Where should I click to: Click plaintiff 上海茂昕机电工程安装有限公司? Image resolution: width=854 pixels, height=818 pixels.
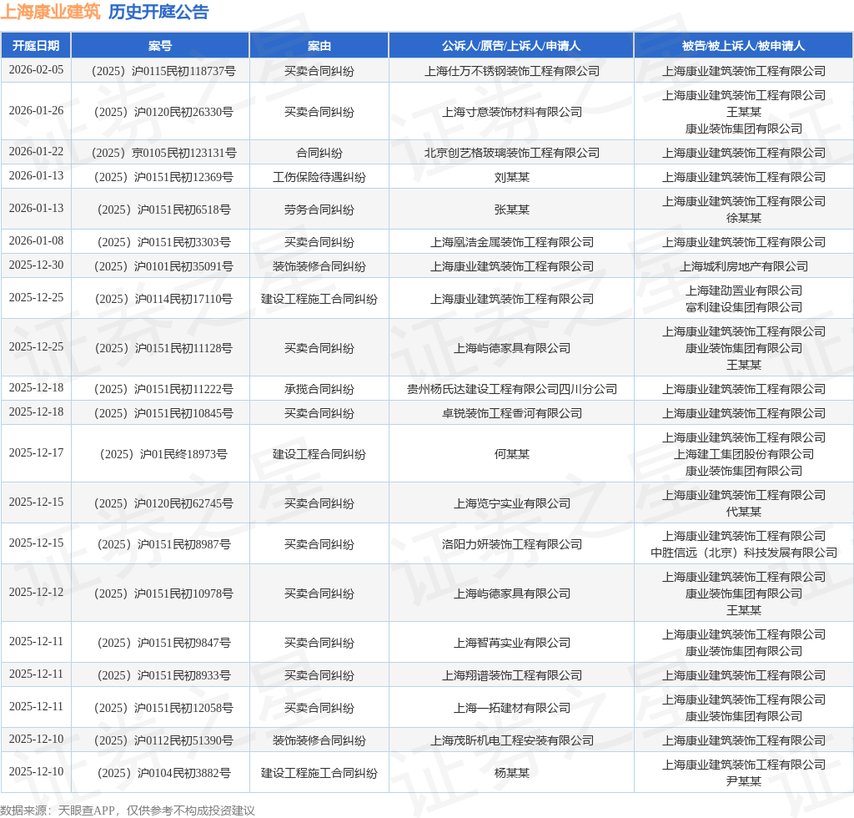(x=512, y=740)
